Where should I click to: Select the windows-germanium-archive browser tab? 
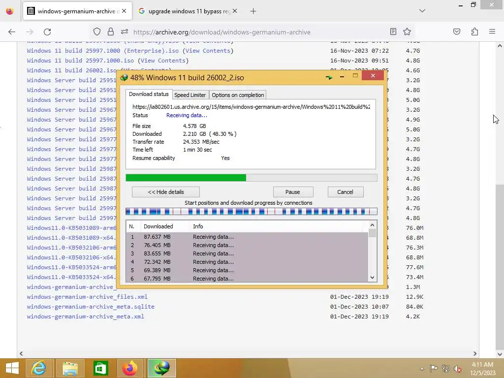(77, 11)
